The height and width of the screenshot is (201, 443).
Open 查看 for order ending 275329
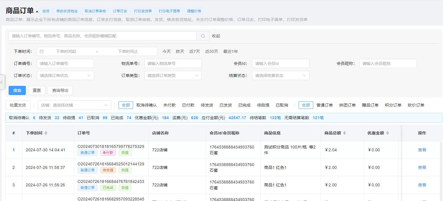pos(422,150)
